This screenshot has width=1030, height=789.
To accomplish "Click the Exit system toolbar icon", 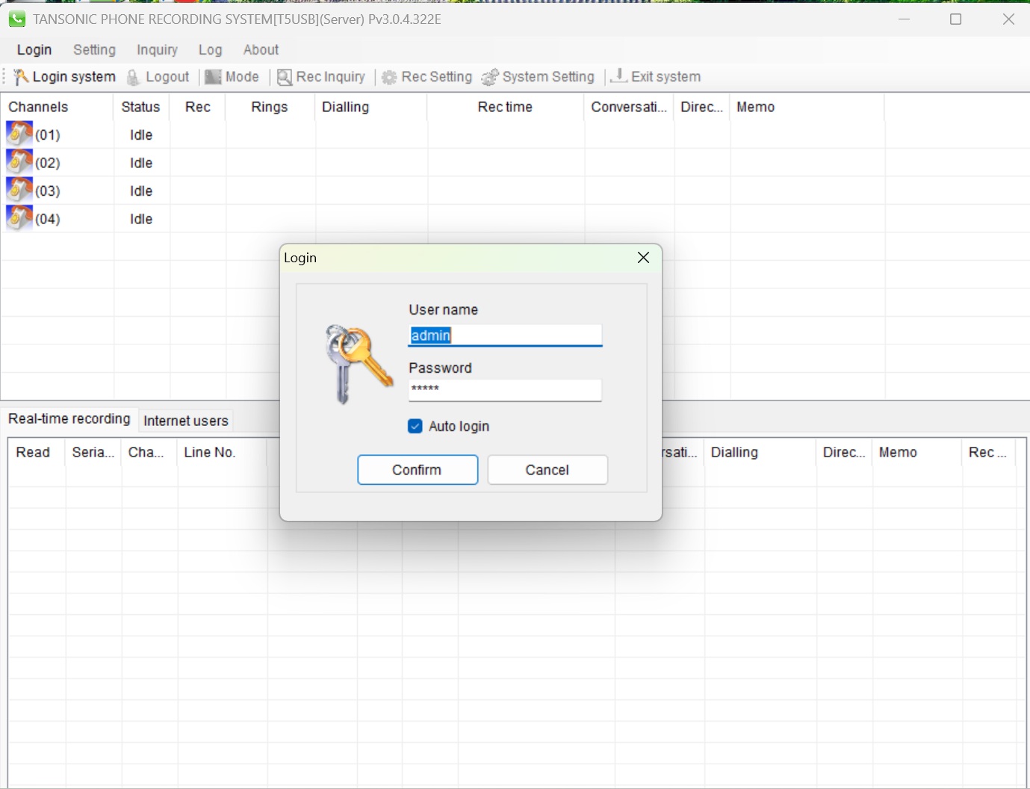I will coord(618,76).
